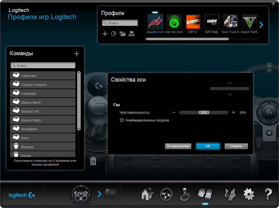Image resolution: width=279 pixels, height=208 pixels.
Task: Click the trash bin delete icon
Action: [93, 161]
